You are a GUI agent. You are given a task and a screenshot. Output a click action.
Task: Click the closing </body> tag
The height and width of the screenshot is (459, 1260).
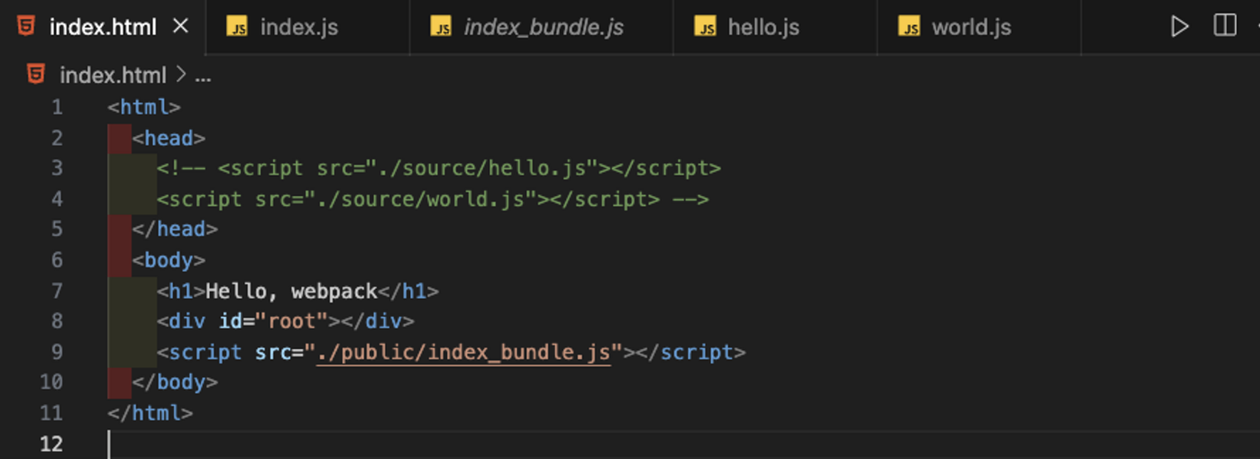click(175, 382)
